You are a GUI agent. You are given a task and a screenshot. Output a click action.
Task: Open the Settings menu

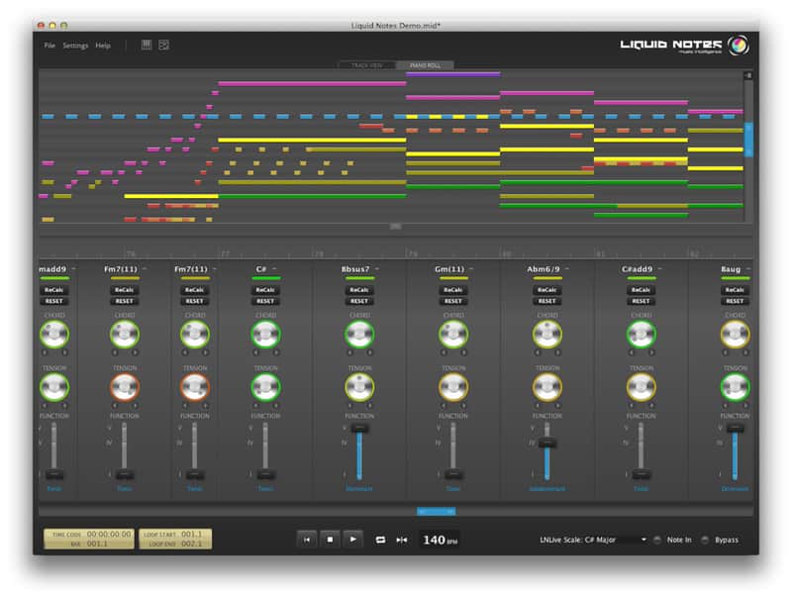75,46
